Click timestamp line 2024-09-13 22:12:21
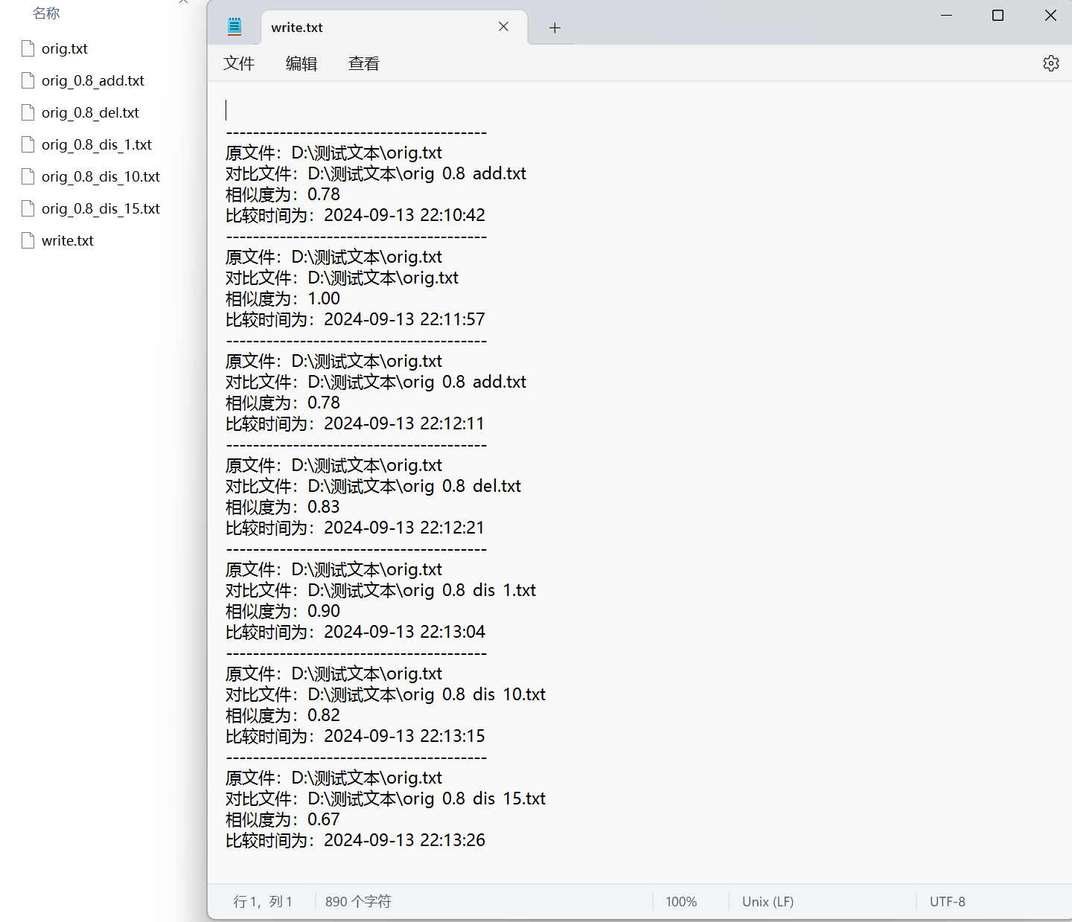The height and width of the screenshot is (922, 1072). (355, 528)
